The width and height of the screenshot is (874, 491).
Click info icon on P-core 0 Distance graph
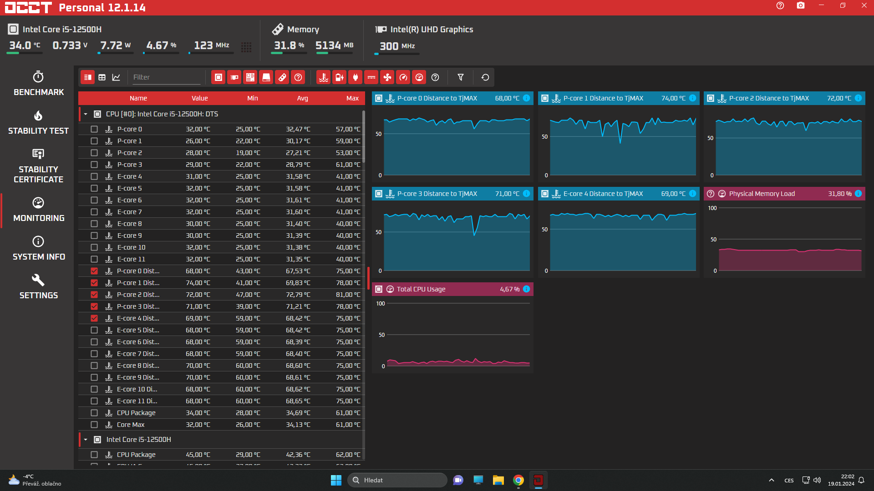(x=527, y=98)
